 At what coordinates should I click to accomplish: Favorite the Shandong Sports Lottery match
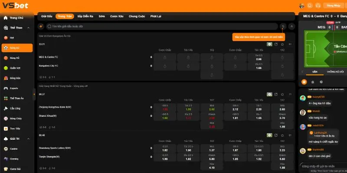[x=282, y=135]
